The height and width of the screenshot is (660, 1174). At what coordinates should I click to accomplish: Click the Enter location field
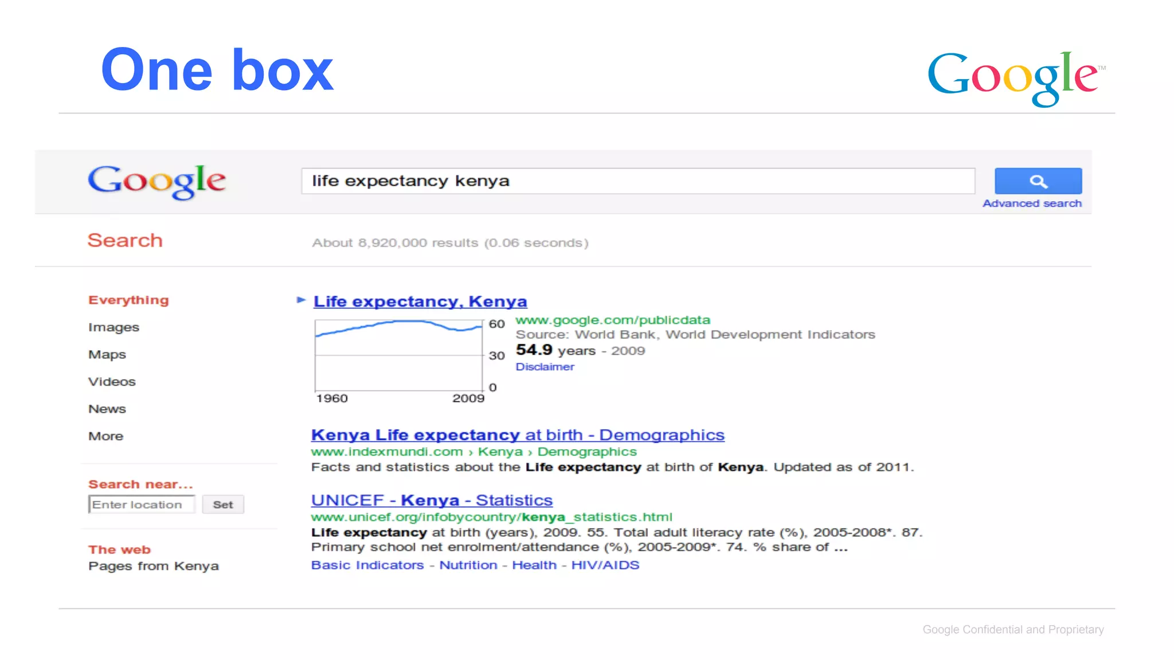[141, 505]
